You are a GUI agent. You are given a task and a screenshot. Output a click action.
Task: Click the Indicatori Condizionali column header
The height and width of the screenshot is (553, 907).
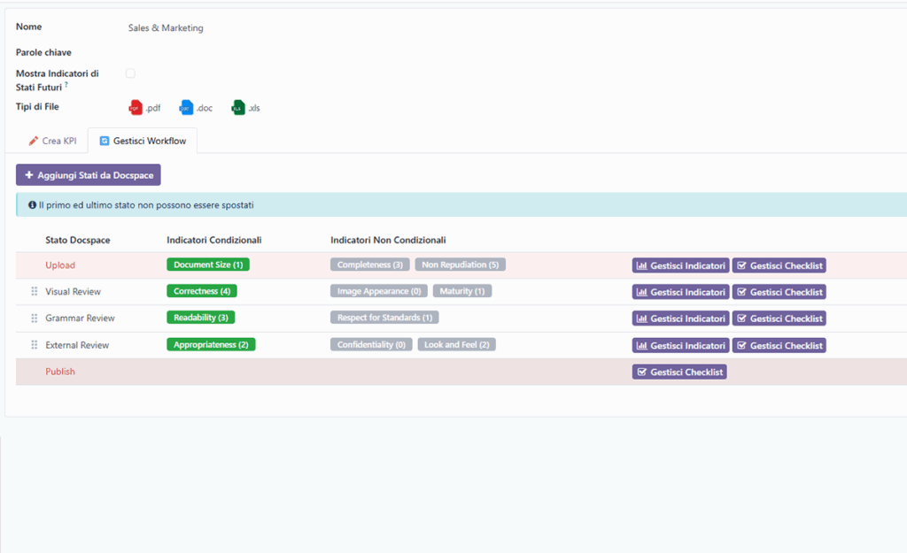[x=214, y=240]
